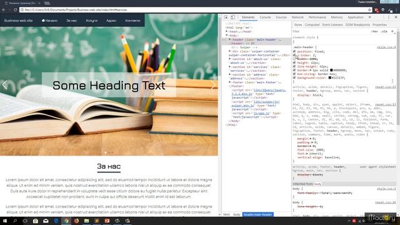400x225 pixels.
Task: Collapse the body element in DOM tree
Action: 226,36
